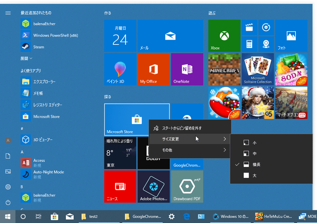Screen dimensions: 317x223
Task: Open the Camera webcam tile
Action: [x=266, y=44]
